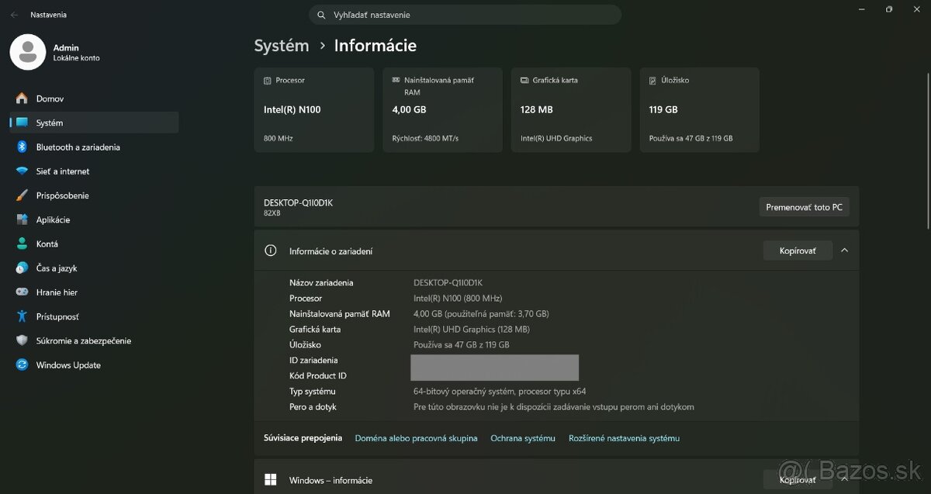Screen dimensions: 931x494
Task: Open the Úložisko 119 GB card
Action: pos(699,109)
